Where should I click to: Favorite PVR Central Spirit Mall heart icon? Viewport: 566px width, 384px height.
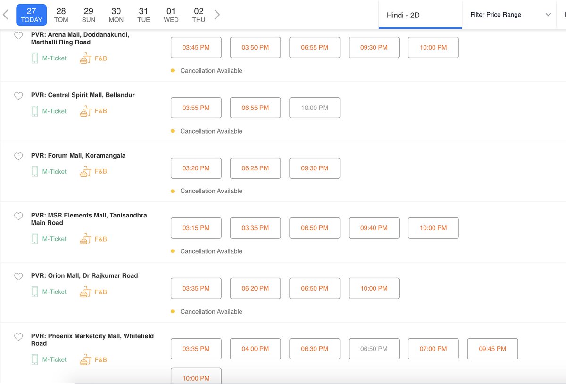18,96
